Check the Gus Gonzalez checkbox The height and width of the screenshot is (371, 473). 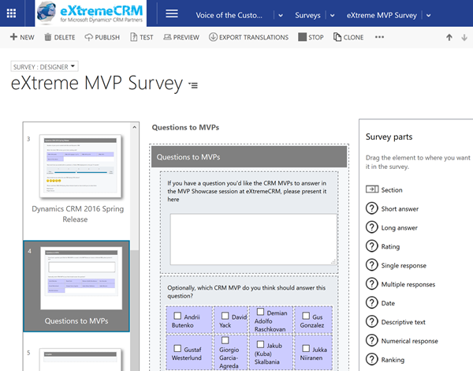(306, 316)
